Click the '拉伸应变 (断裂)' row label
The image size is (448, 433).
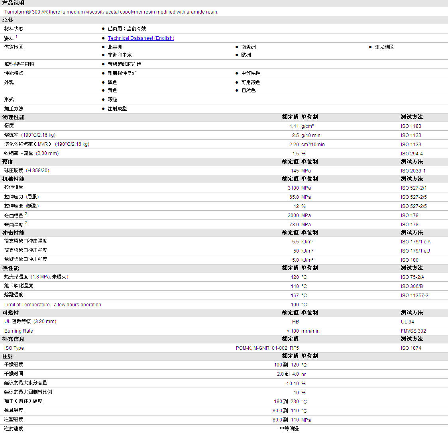pos(22,206)
